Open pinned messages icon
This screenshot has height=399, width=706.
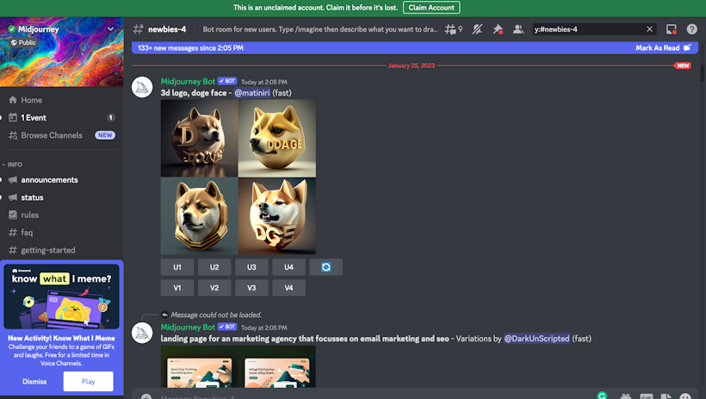coord(498,29)
